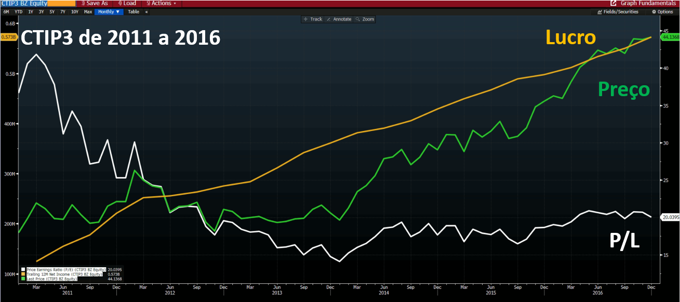
Task: Select the 1Y time range
Action: point(31,11)
